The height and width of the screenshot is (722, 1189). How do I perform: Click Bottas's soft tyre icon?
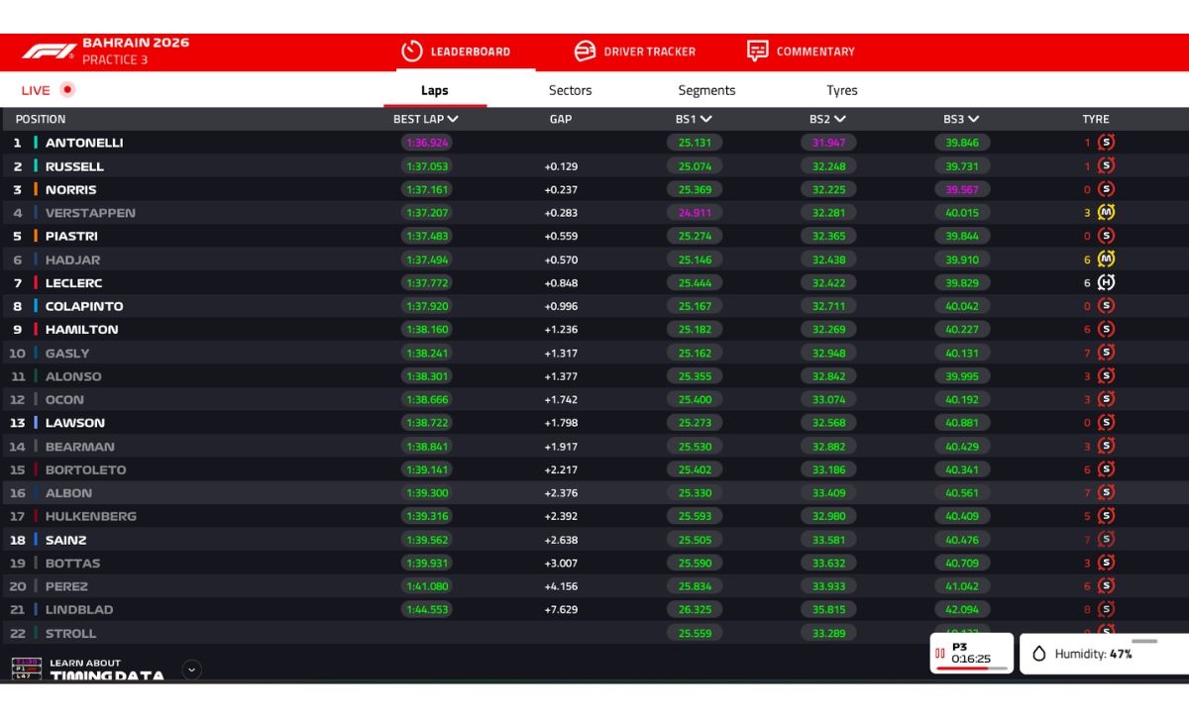coord(1107,563)
